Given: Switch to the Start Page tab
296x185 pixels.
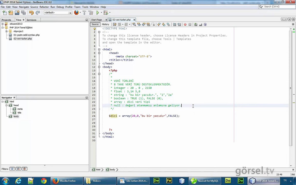Looking at the screenshot, I should [96, 20].
